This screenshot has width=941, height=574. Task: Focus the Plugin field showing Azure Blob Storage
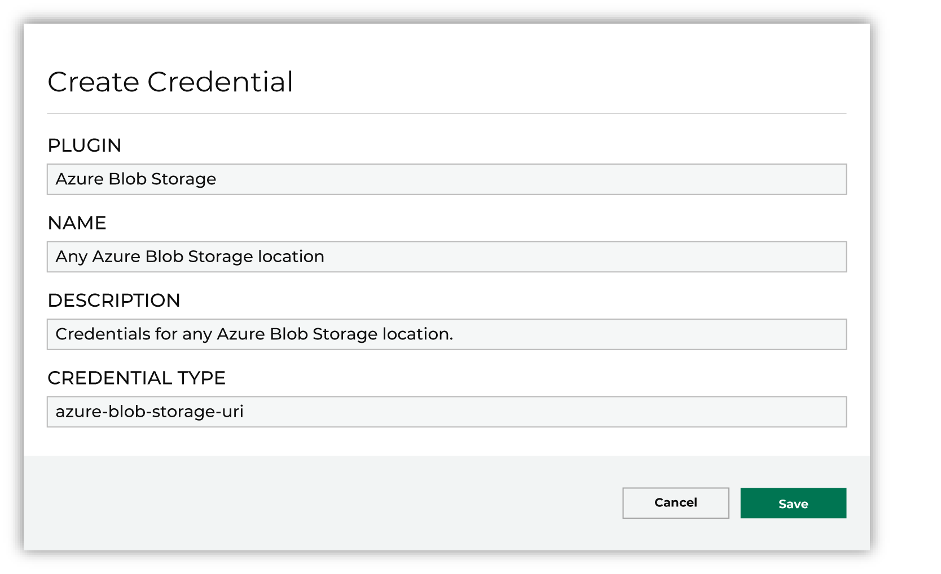447,179
